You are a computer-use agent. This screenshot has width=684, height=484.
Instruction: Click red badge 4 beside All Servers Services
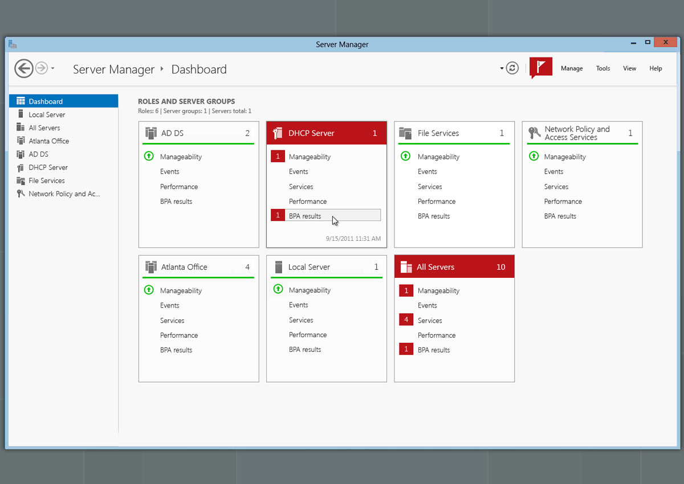pyautogui.click(x=406, y=319)
